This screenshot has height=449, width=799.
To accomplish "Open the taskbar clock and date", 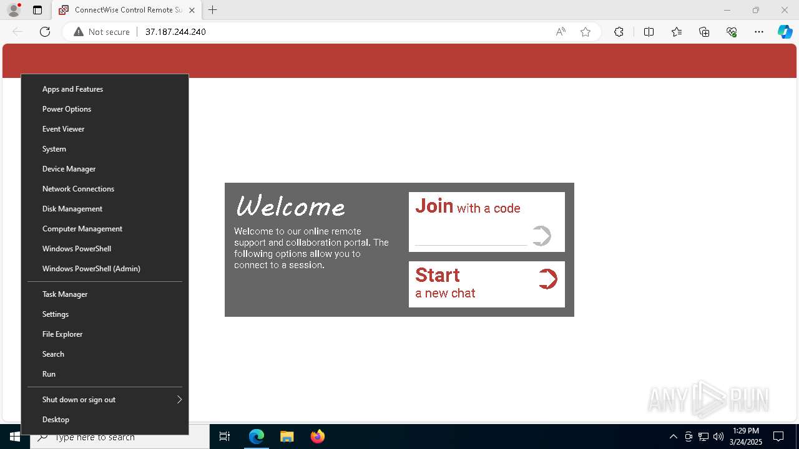I will pos(745,437).
